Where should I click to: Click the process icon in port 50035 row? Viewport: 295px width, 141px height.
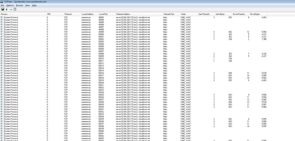click(x=2, y=119)
